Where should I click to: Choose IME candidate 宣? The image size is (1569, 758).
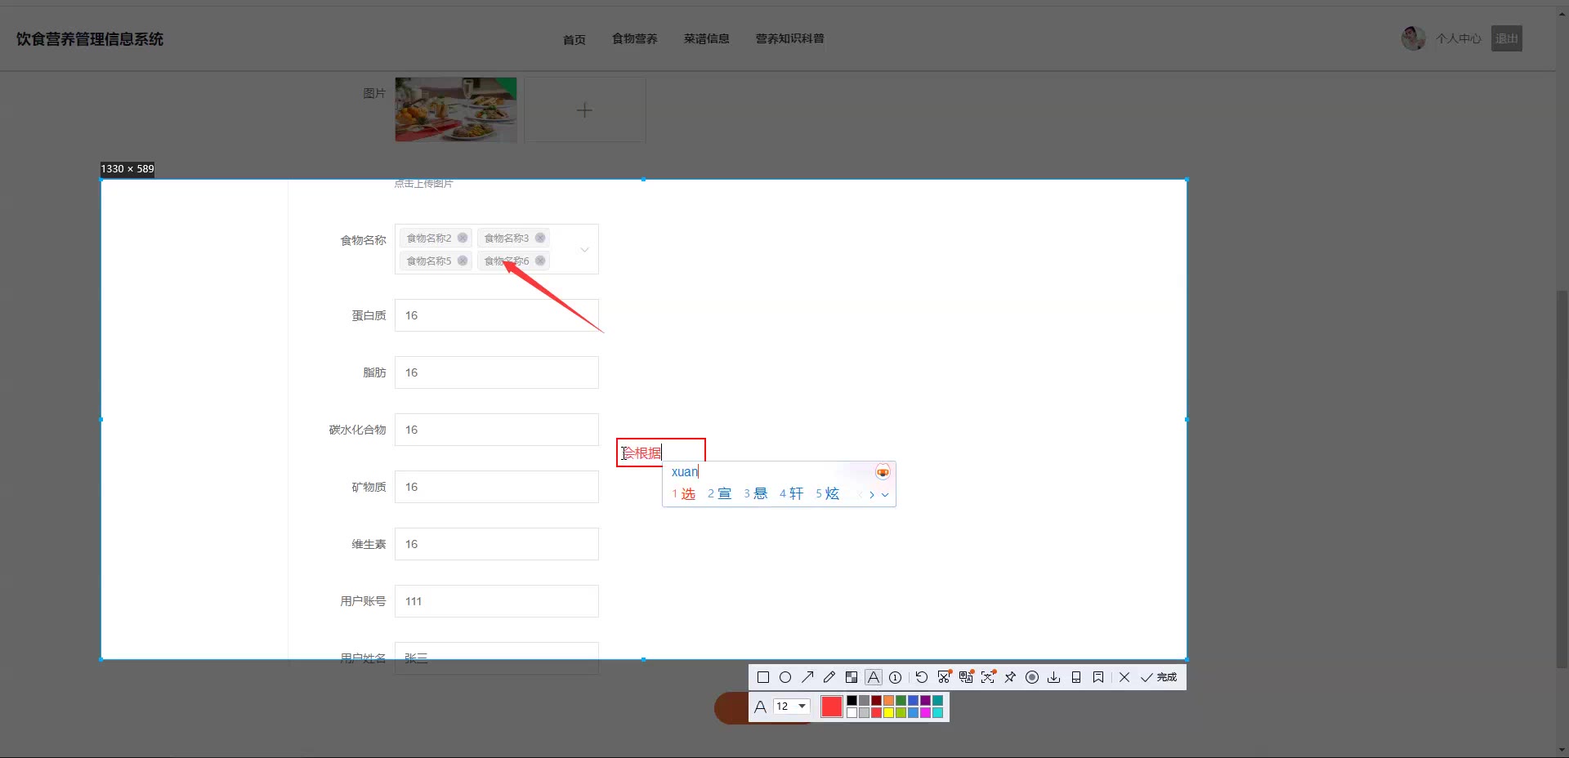click(720, 493)
